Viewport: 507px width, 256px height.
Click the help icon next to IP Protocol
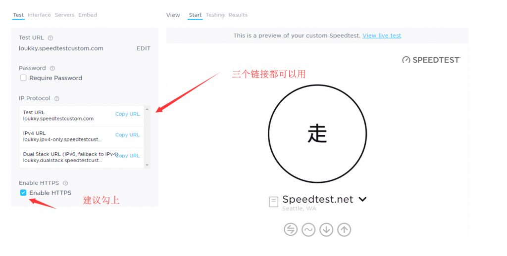[x=57, y=98]
